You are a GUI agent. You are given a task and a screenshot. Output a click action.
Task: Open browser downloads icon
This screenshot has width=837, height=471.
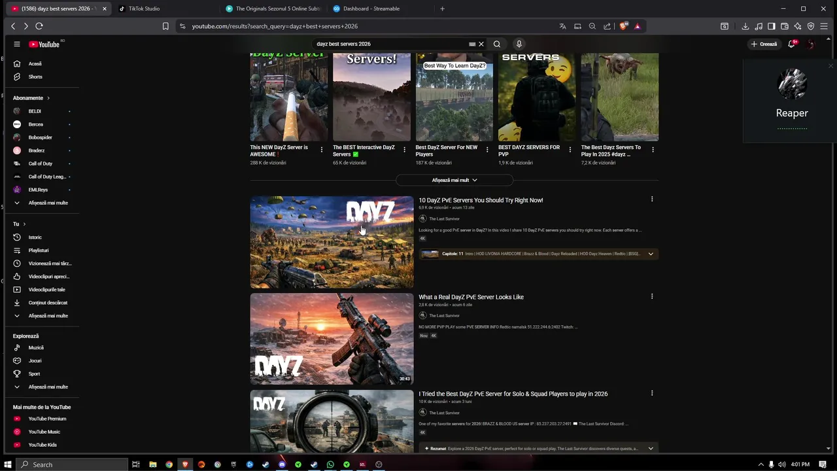pyautogui.click(x=745, y=26)
